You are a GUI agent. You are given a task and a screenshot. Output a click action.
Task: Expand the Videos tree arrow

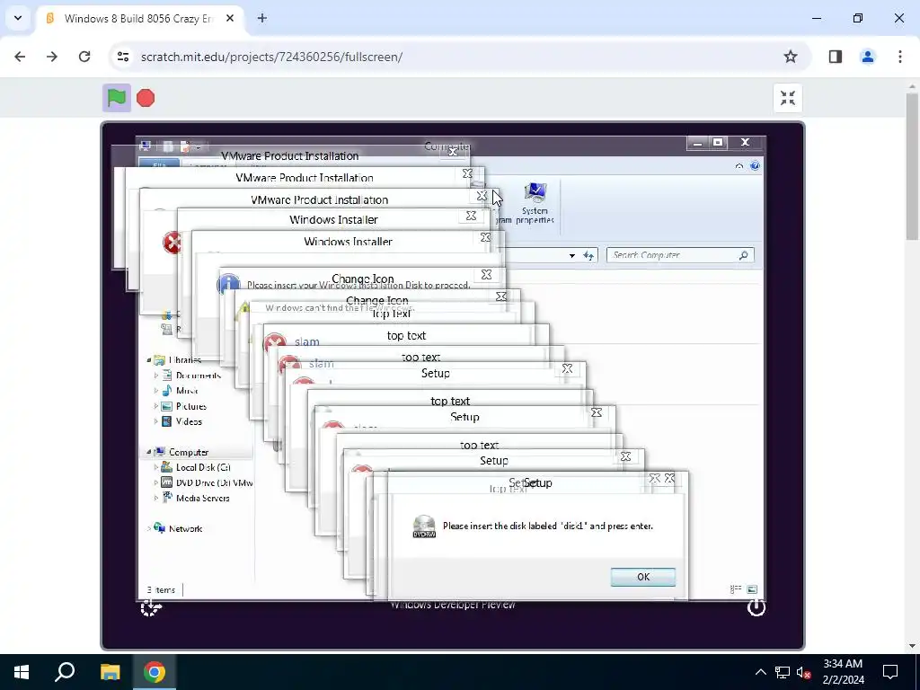point(156,421)
